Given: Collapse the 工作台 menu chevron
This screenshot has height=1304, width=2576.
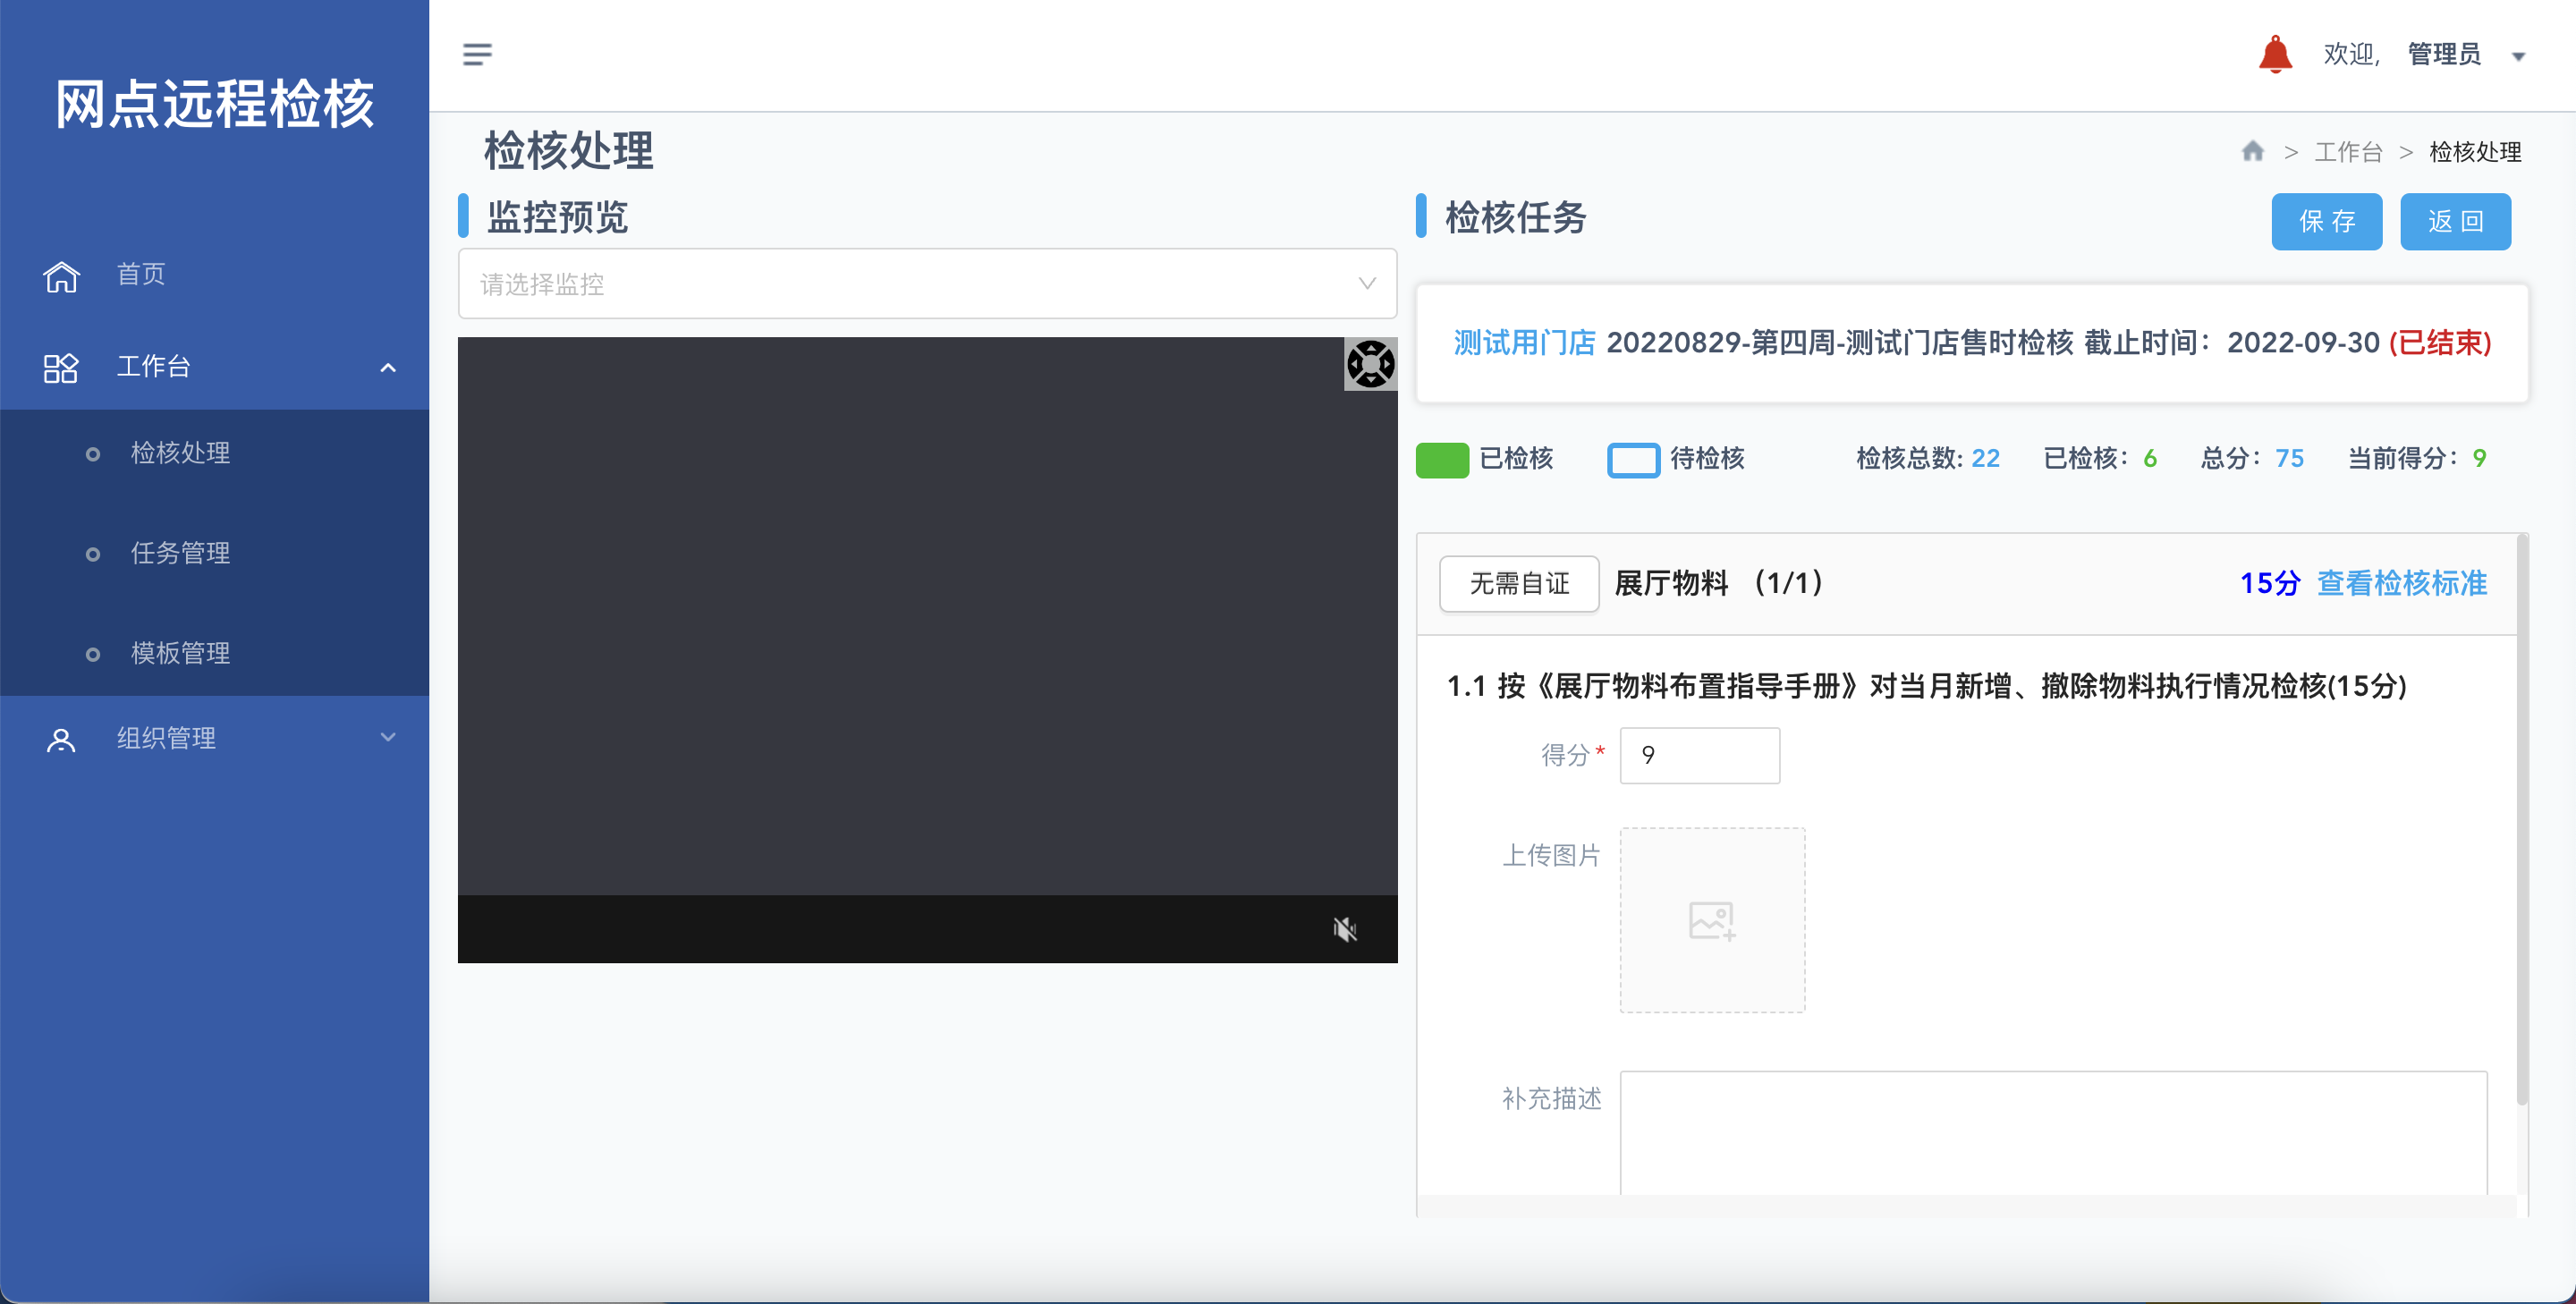Looking at the screenshot, I should [x=388, y=368].
